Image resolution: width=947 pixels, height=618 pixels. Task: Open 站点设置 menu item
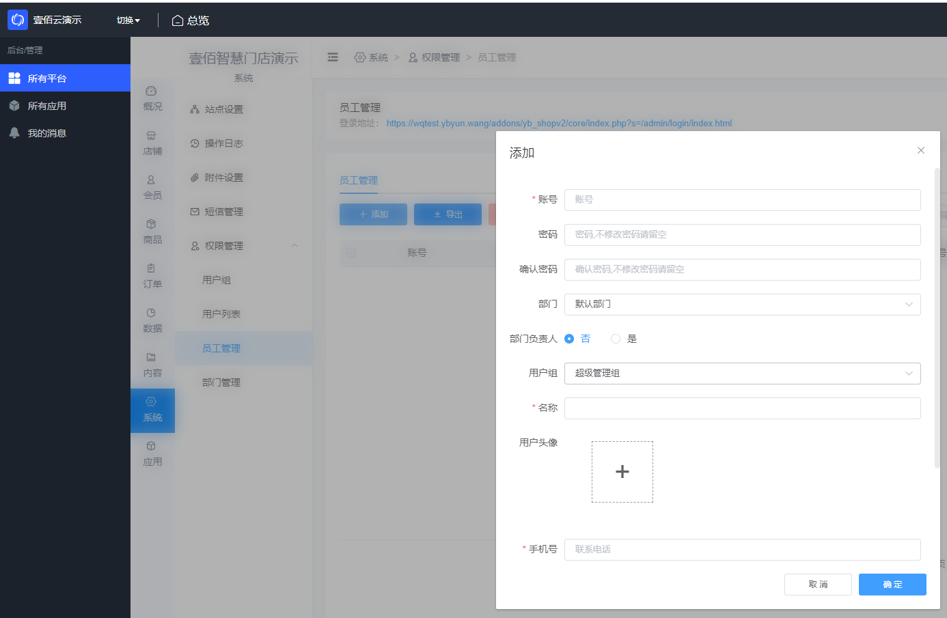(224, 109)
